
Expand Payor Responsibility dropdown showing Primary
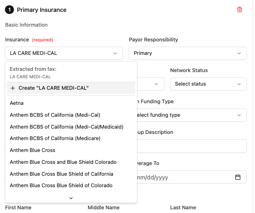point(188,53)
